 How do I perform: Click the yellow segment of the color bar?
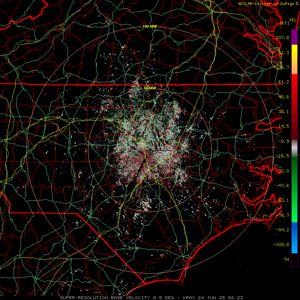(294, 52)
